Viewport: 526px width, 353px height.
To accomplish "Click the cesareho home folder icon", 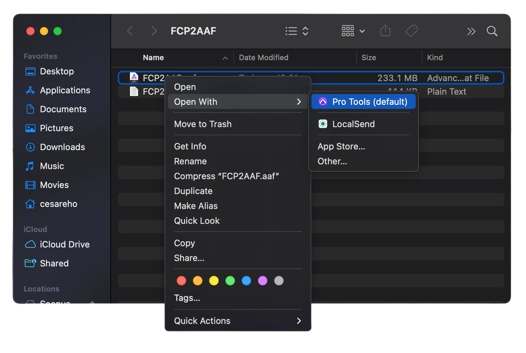I will pos(30,204).
